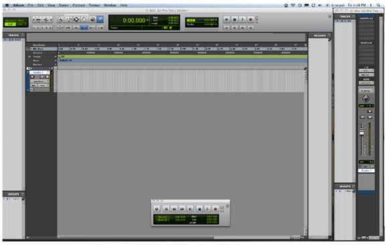The height and width of the screenshot is (245, 388).
Task: Record-enable the Audio 1 track in Edit window
Action: pos(32,77)
